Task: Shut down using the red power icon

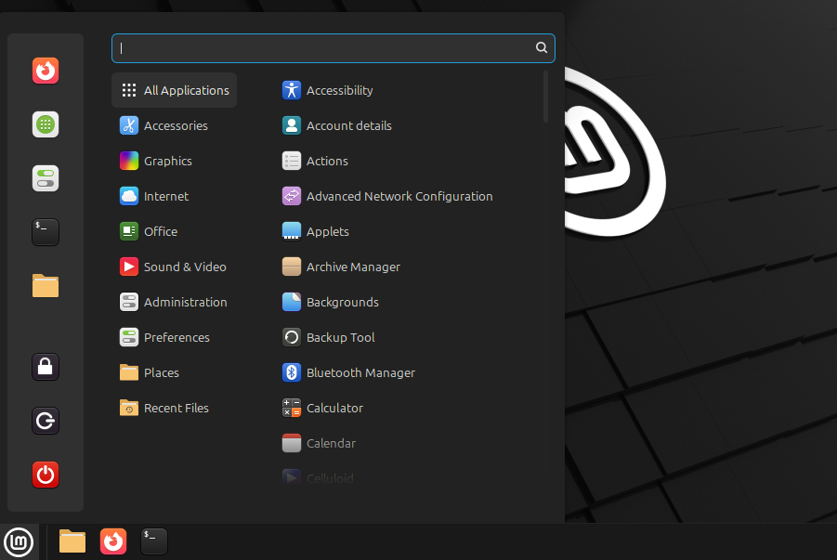Action: [45, 475]
